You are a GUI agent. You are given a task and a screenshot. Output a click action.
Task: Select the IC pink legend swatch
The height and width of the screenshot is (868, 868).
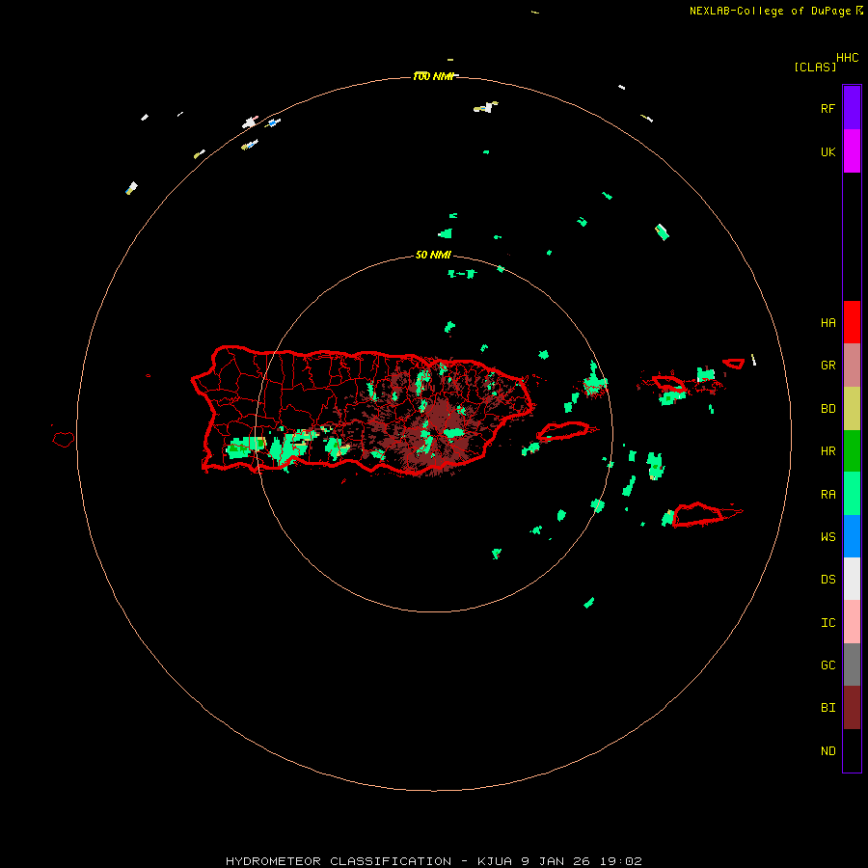point(852,622)
